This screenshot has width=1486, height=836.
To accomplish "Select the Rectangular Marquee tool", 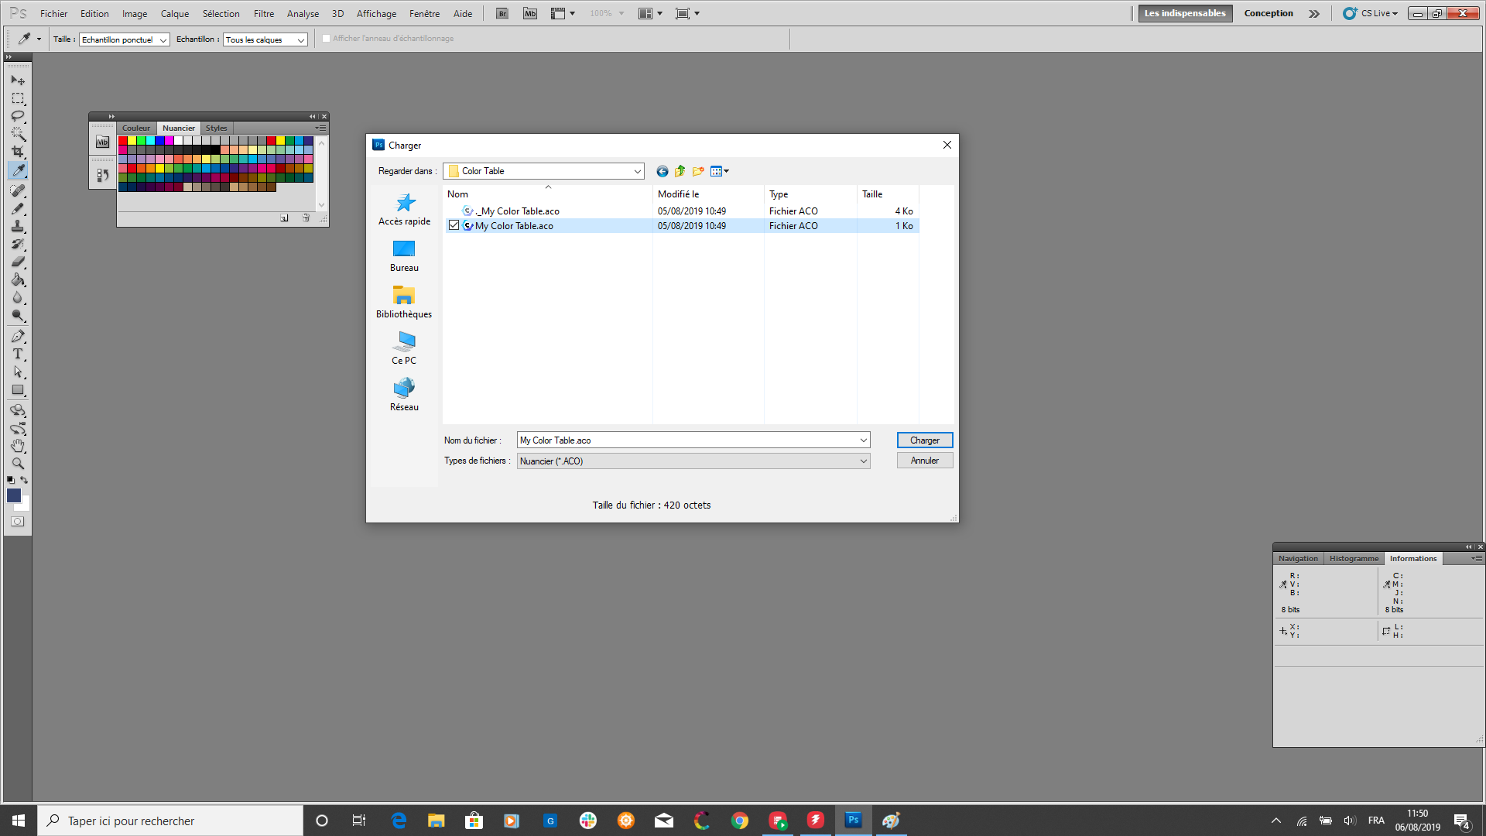I will tap(18, 98).
